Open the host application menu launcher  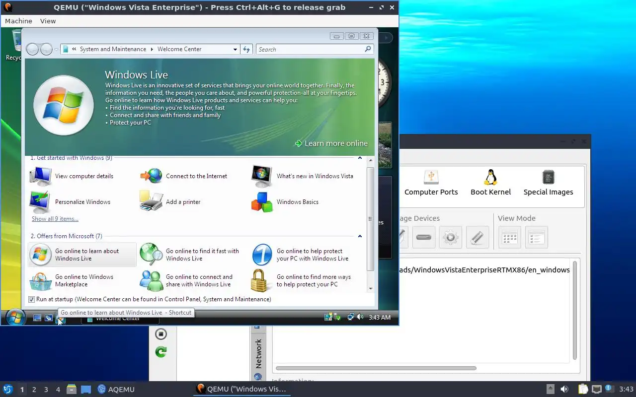[x=7, y=389]
